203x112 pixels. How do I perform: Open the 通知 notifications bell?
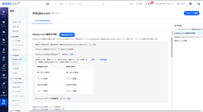point(148,4)
